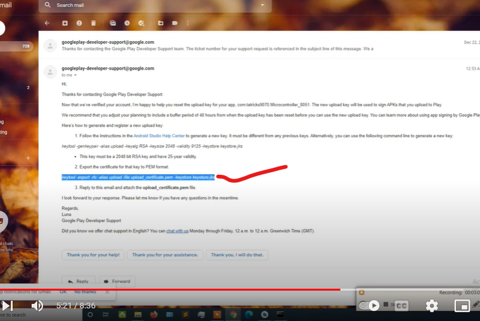
Task: Archive this email conversation
Action: tap(65, 23)
